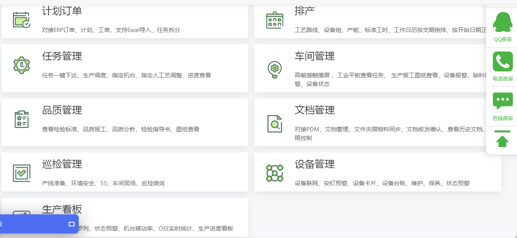Click the green phone icon
This screenshot has width=517, height=238.
[502, 61]
